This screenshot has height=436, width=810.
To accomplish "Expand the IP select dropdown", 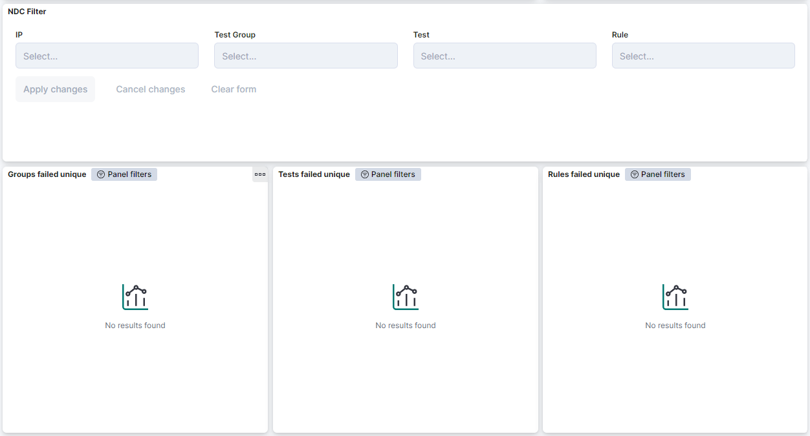I will click(x=107, y=56).
